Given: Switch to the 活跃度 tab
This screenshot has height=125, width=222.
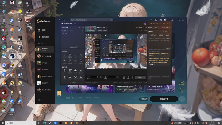Looking at the screenshot, I should (x=161, y=35).
